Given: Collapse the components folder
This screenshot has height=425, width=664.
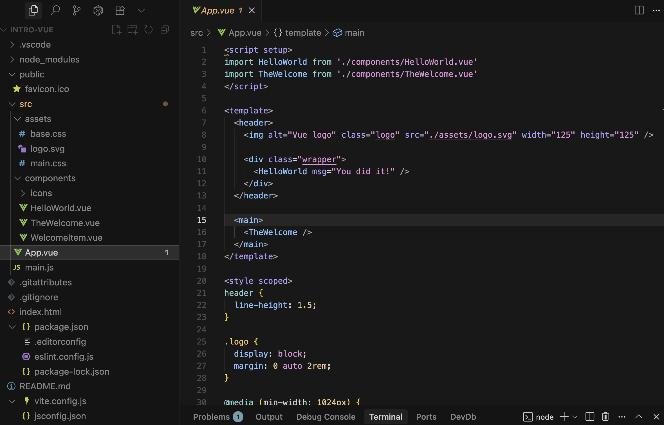Looking at the screenshot, I should tap(17, 178).
